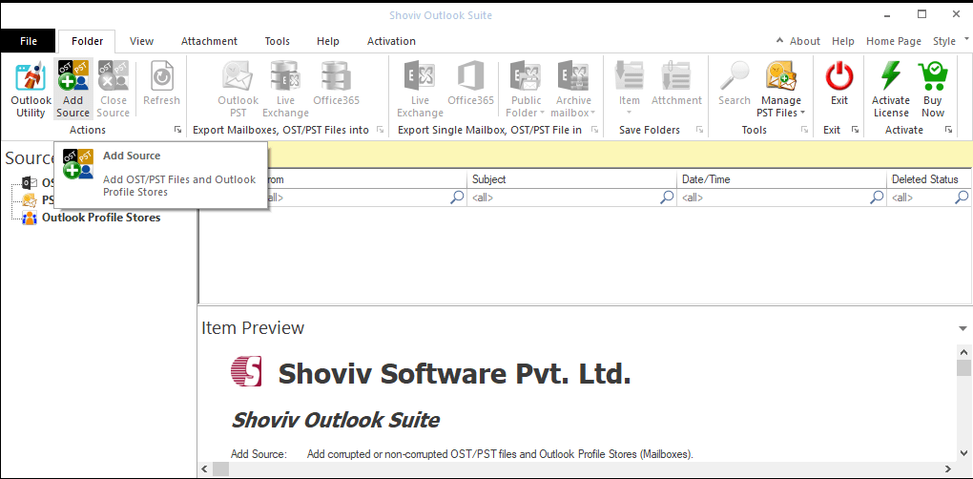
Task: Open the Archive mailbox export option
Action: pyautogui.click(x=573, y=90)
